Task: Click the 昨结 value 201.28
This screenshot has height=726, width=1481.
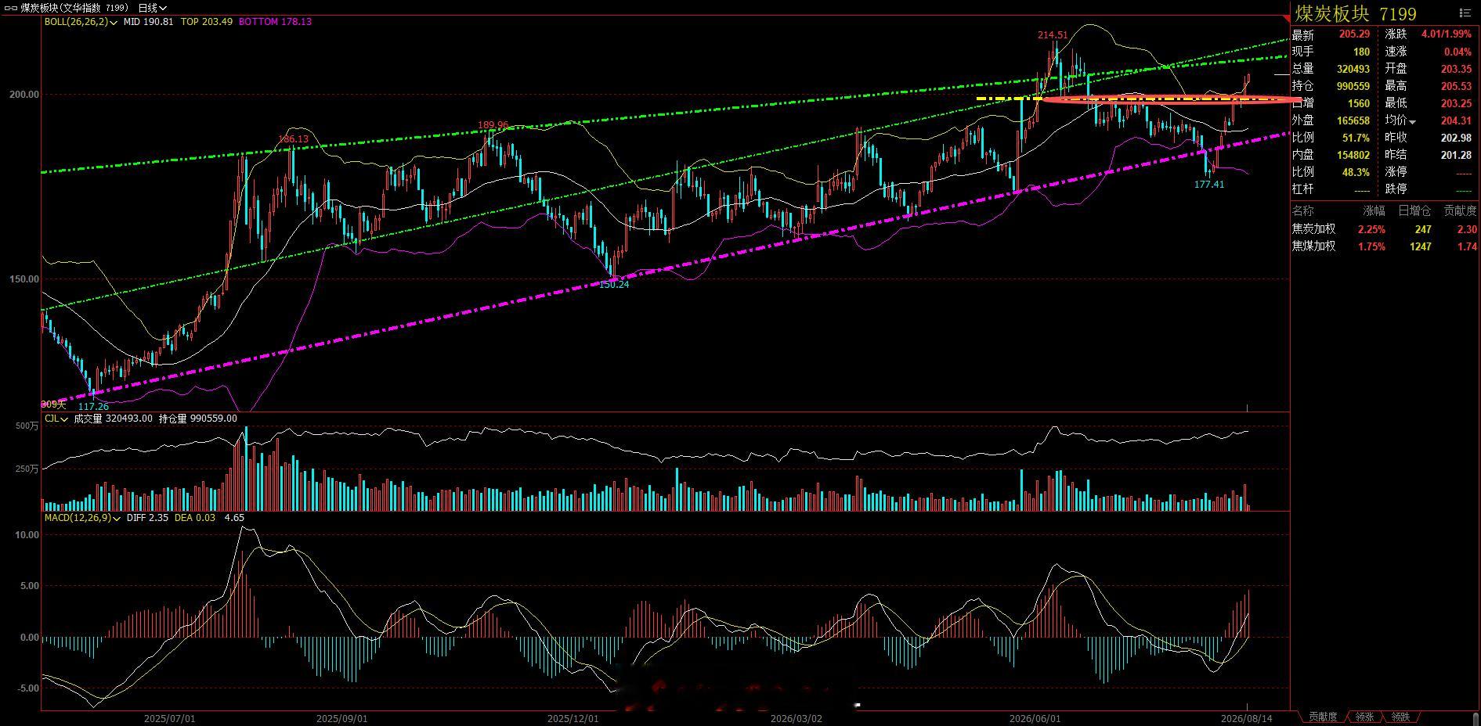Action: pyautogui.click(x=1456, y=155)
